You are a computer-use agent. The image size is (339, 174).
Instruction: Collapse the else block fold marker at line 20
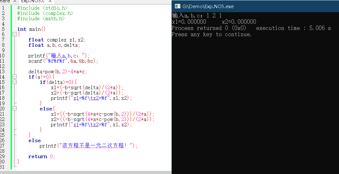pyautogui.click(x=14, y=109)
